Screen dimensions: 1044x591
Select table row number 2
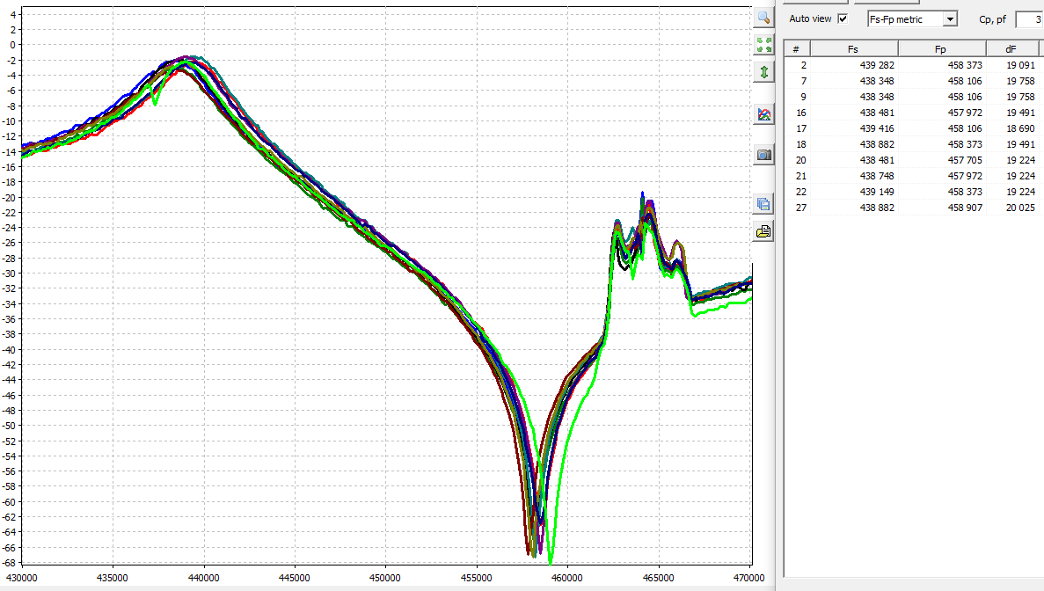pos(913,65)
